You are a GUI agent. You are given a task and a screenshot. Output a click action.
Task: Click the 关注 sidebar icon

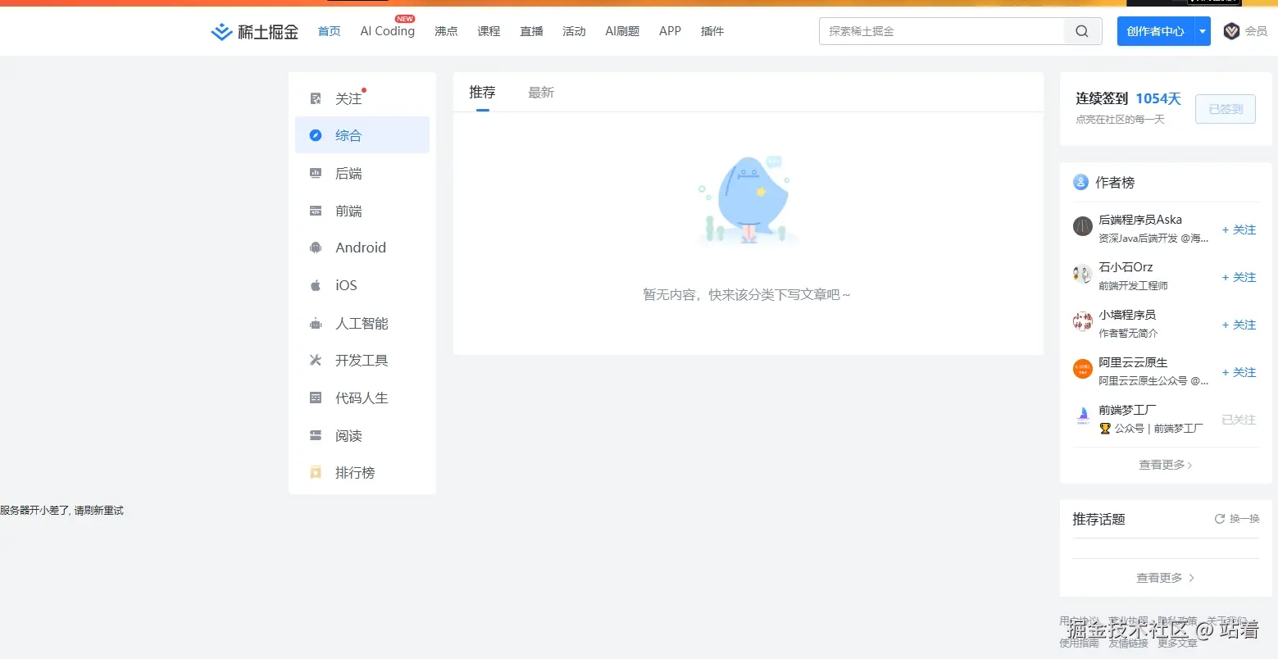[x=316, y=98]
